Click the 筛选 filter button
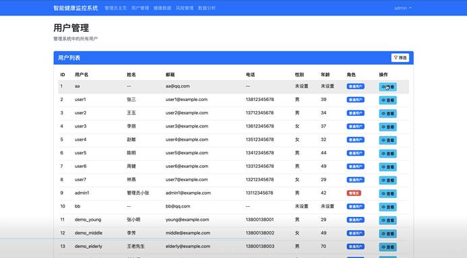Viewport: 467px width, 258px height. [400, 58]
